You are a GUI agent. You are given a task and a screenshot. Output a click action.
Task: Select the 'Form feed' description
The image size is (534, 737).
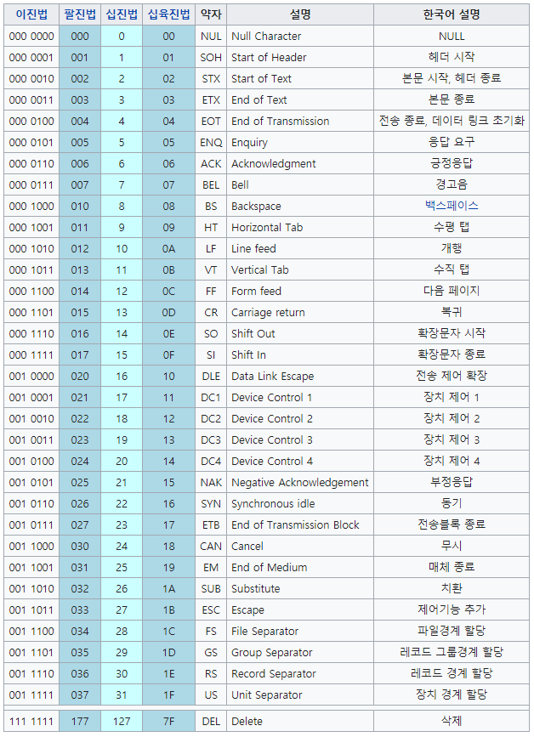tap(256, 291)
